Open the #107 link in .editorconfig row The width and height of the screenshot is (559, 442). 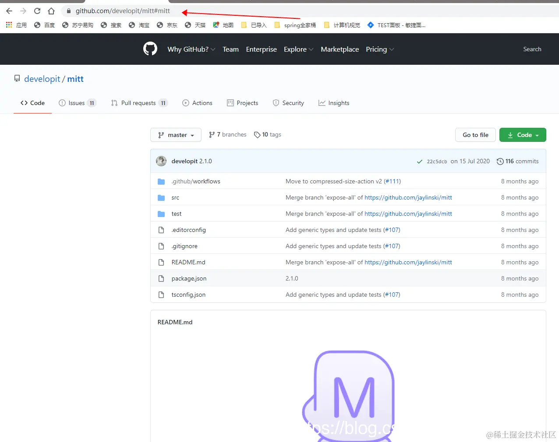392,230
